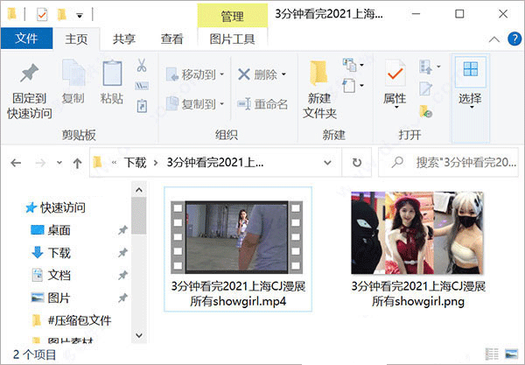This screenshot has width=525, height=365.
Task: Select Documents (文档) in navigation pane
Action: click(x=51, y=275)
